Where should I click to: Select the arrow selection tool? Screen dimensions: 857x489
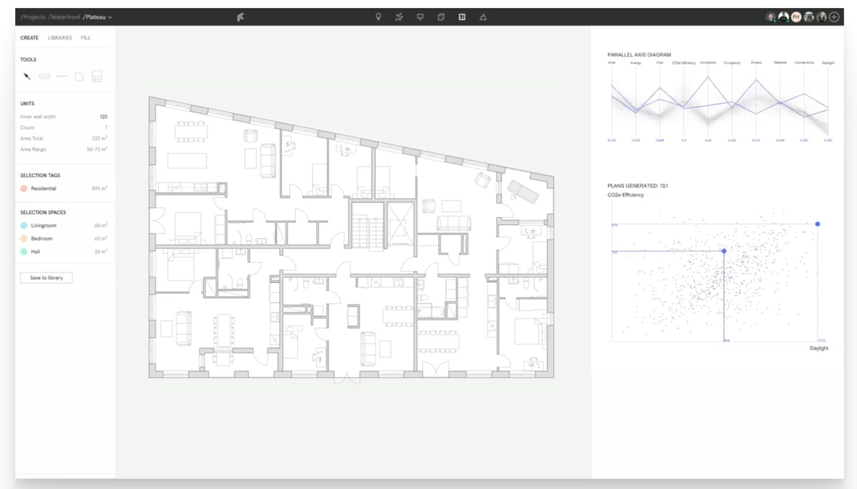tap(27, 76)
